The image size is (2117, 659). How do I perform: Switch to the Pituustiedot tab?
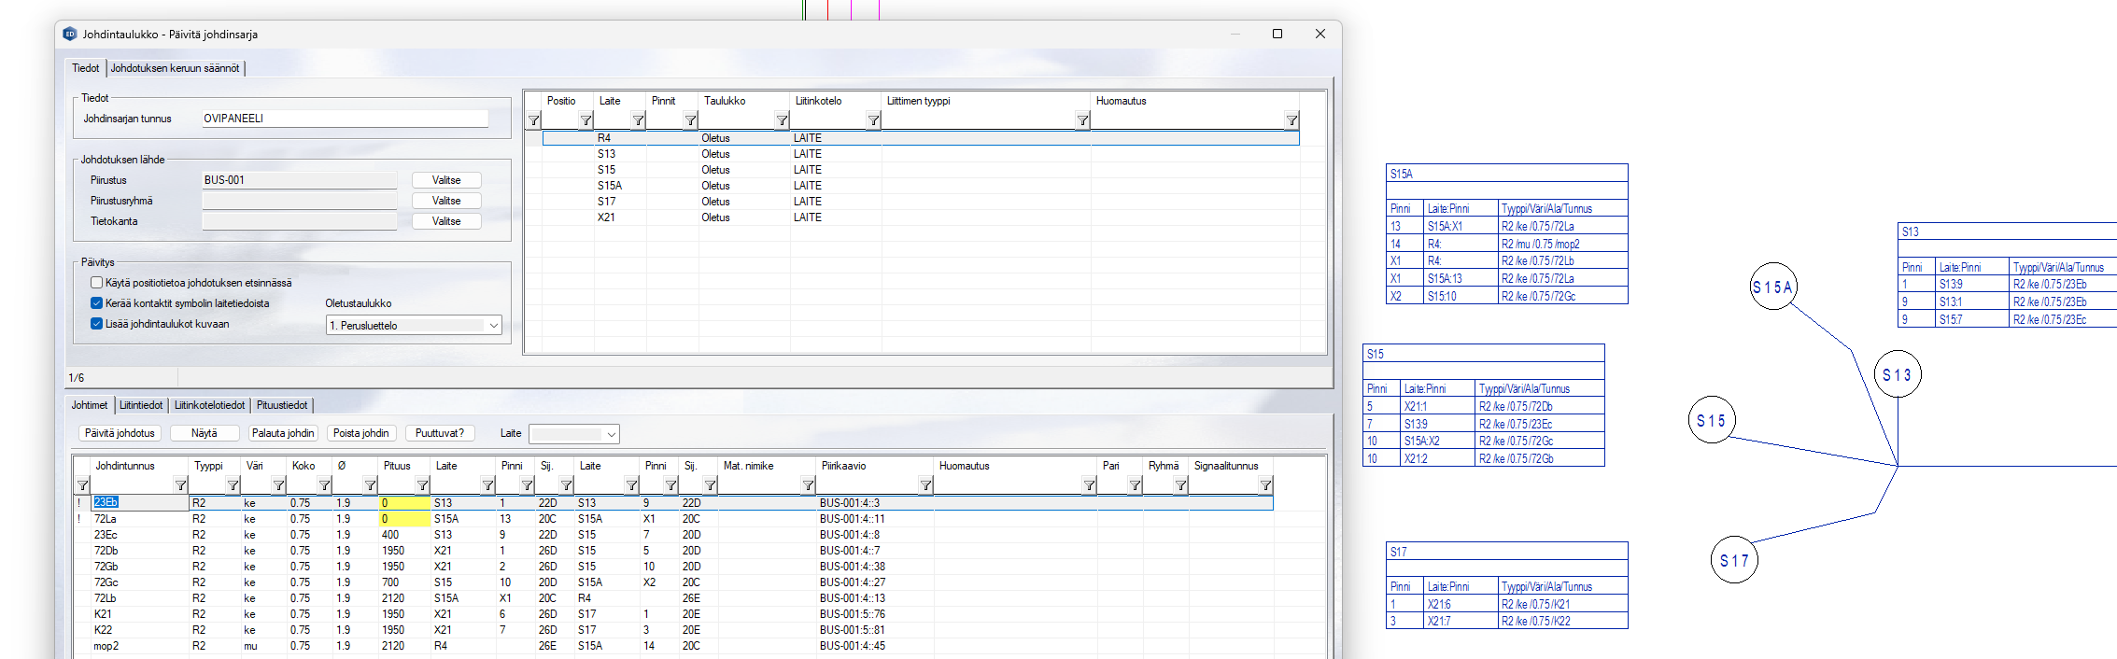[x=282, y=405]
